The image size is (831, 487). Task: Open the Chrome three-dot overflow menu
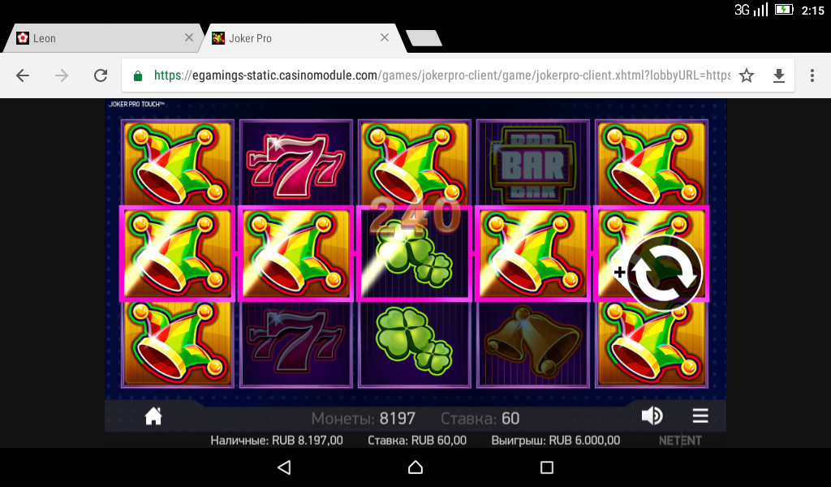(812, 75)
